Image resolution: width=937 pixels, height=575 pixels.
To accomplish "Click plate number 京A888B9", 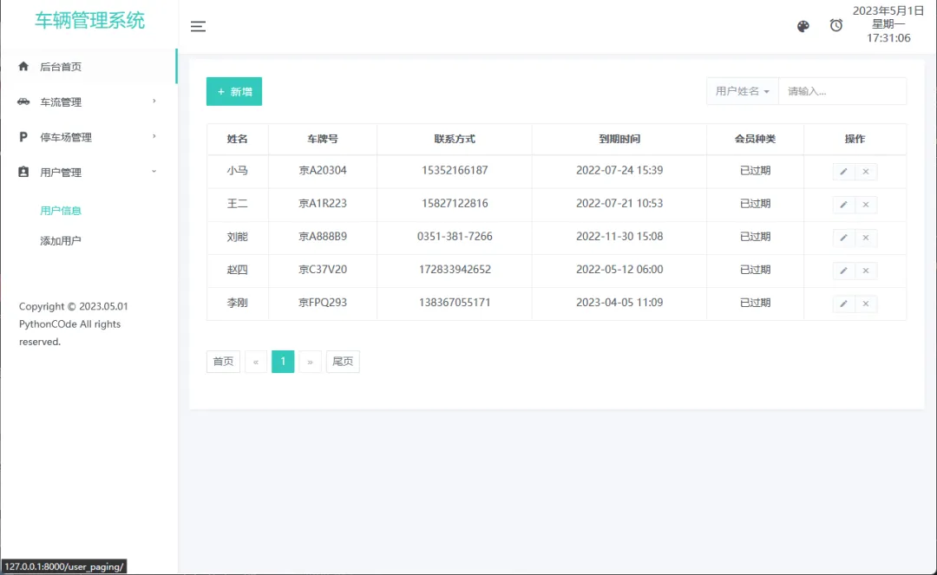I will pos(323,237).
